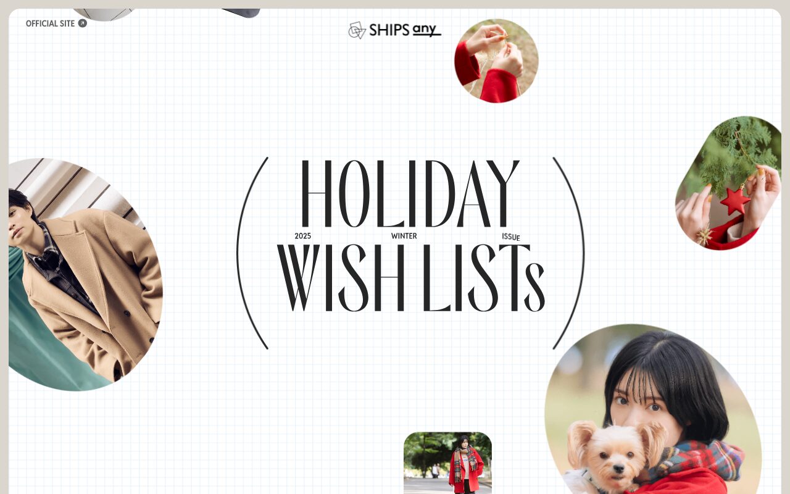Open the man in camel coat photo
The image size is (790, 494).
coord(85,274)
